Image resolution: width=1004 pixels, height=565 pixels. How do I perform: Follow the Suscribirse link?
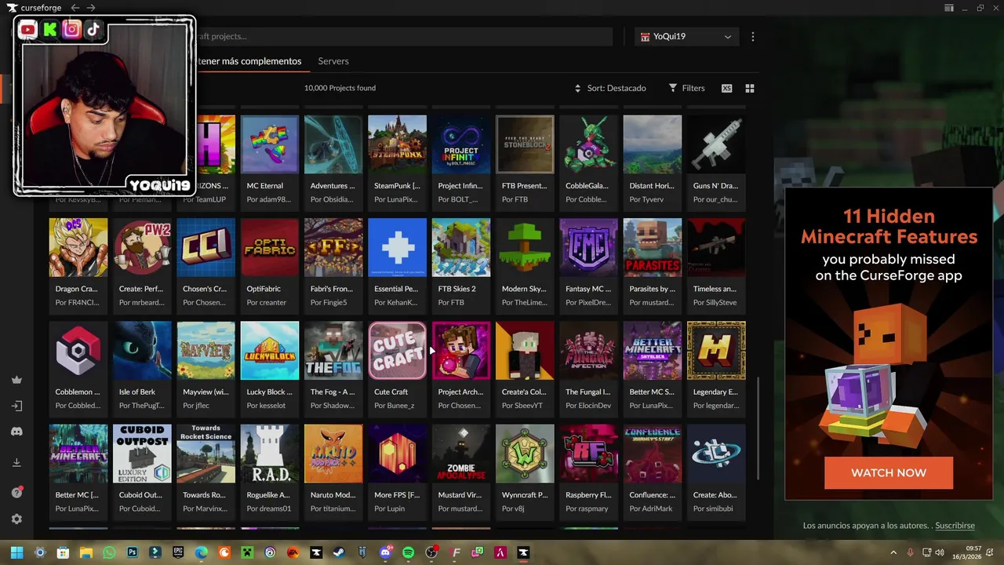[x=955, y=526]
